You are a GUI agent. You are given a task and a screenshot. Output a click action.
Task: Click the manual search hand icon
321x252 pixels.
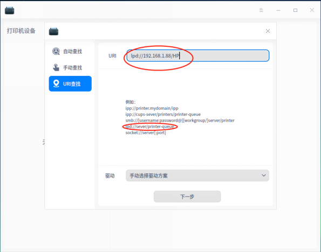pos(56,67)
